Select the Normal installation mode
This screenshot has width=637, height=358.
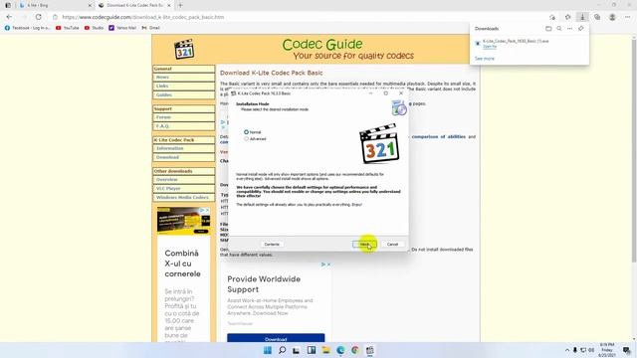click(x=253, y=132)
